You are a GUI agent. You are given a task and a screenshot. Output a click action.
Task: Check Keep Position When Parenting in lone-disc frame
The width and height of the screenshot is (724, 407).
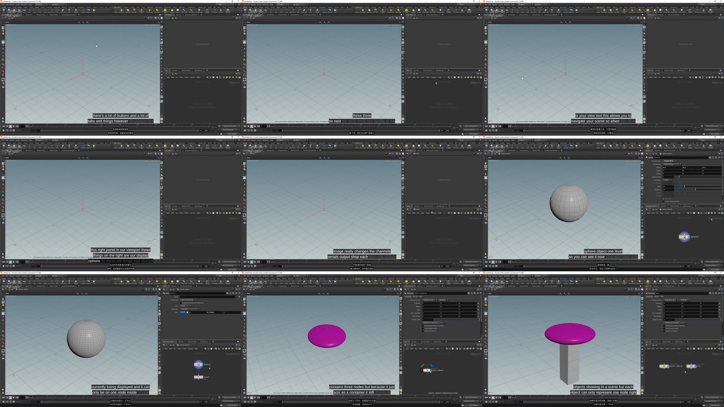[x=423, y=326]
